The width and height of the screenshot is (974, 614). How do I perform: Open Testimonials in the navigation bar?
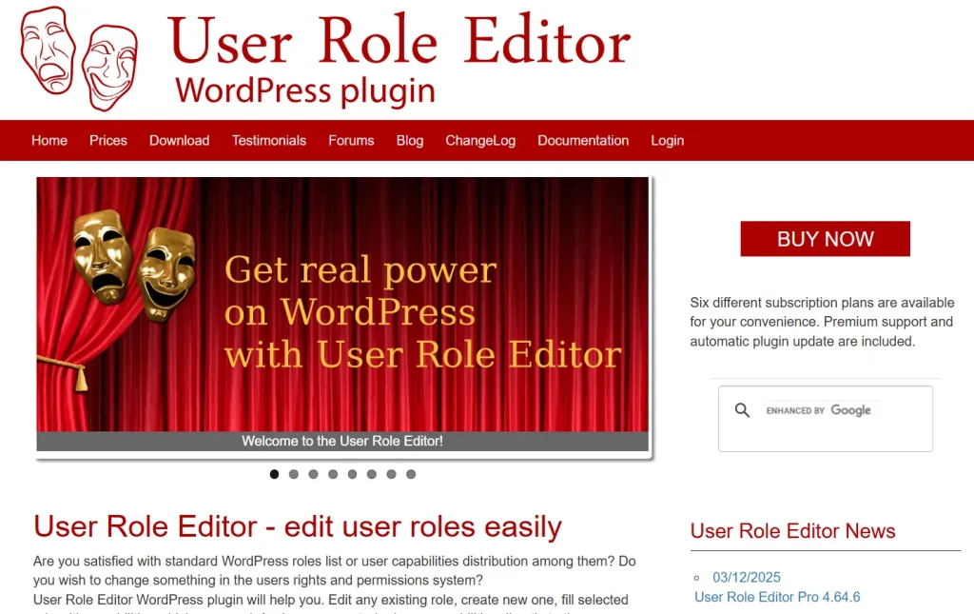pyautogui.click(x=269, y=141)
